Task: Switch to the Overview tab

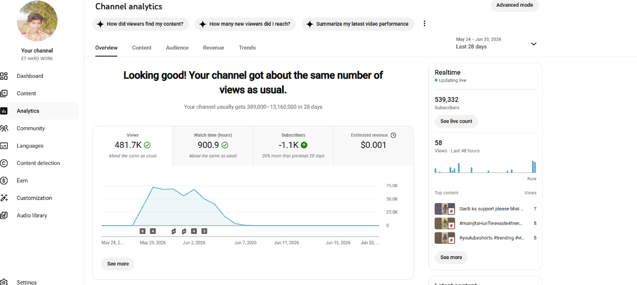Action: tap(106, 47)
